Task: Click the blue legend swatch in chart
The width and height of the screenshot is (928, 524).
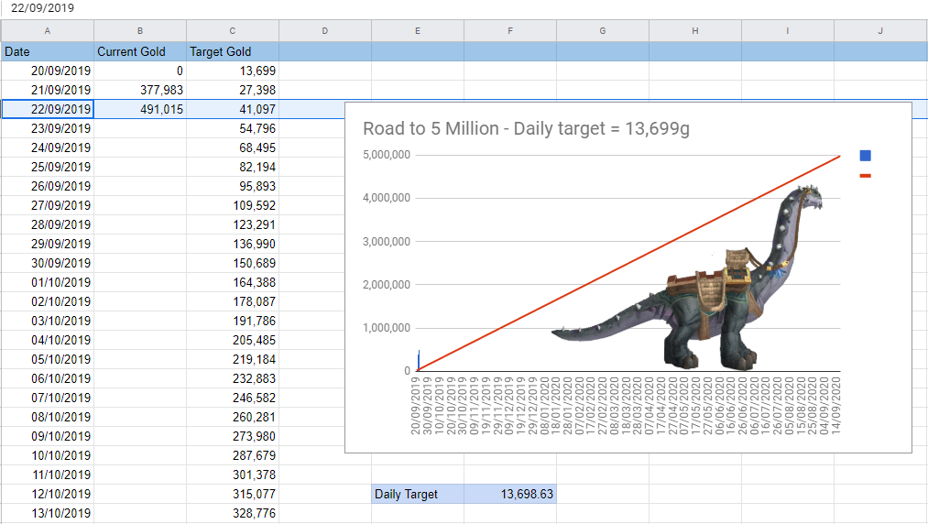Action: pyautogui.click(x=865, y=157)
